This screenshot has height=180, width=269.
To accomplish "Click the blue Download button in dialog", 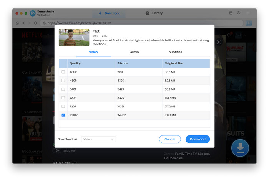I will 198,139.
